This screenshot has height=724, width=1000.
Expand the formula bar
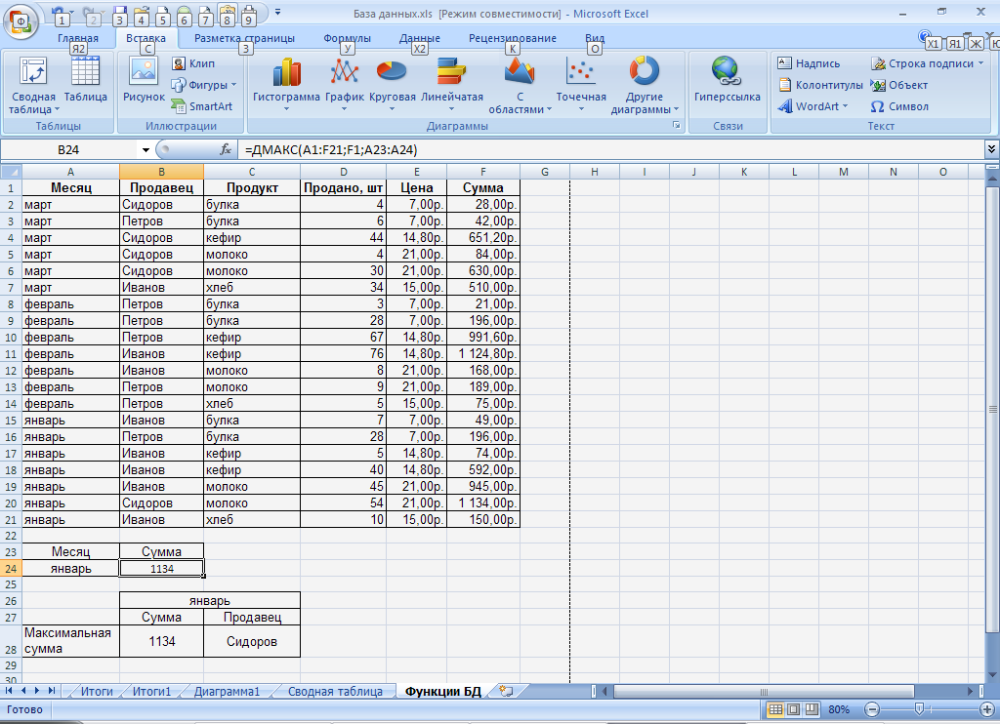[x=992, y=149]
